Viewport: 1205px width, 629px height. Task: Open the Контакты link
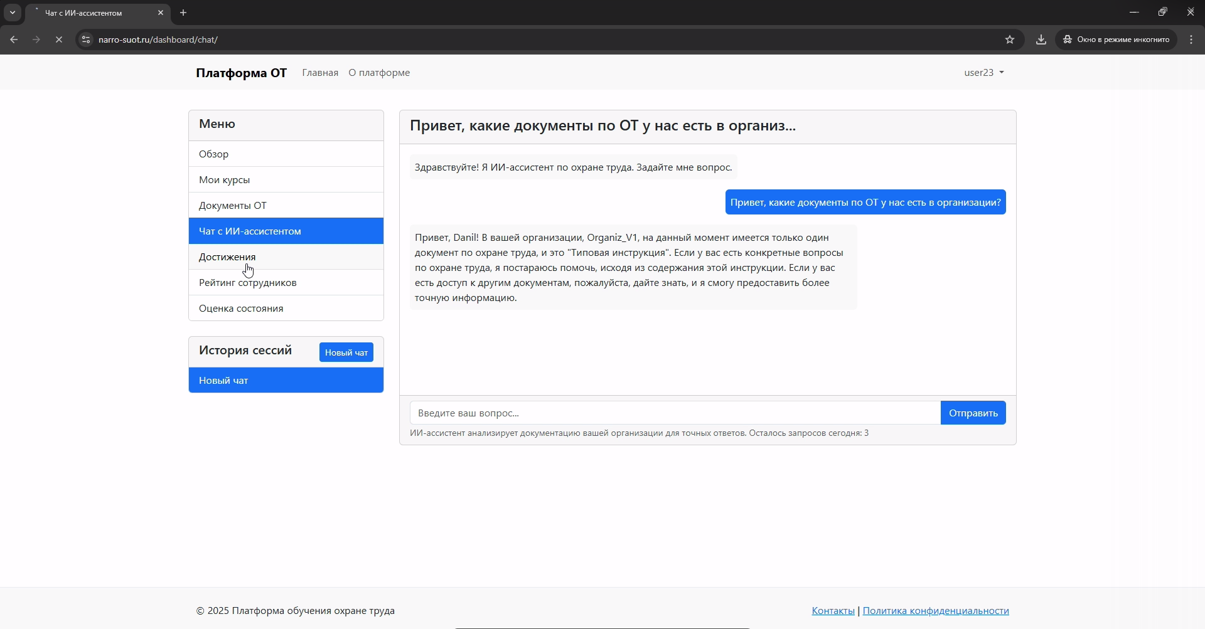tap(832, 610)
